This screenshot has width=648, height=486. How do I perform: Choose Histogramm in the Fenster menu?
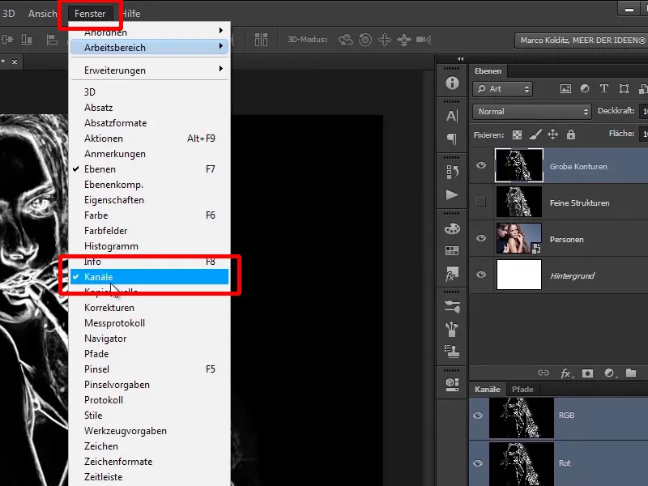pyautogui.click(x=150, y=246)
